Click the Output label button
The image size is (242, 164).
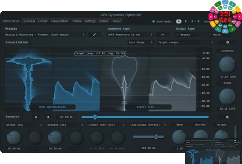coord(222,125)
